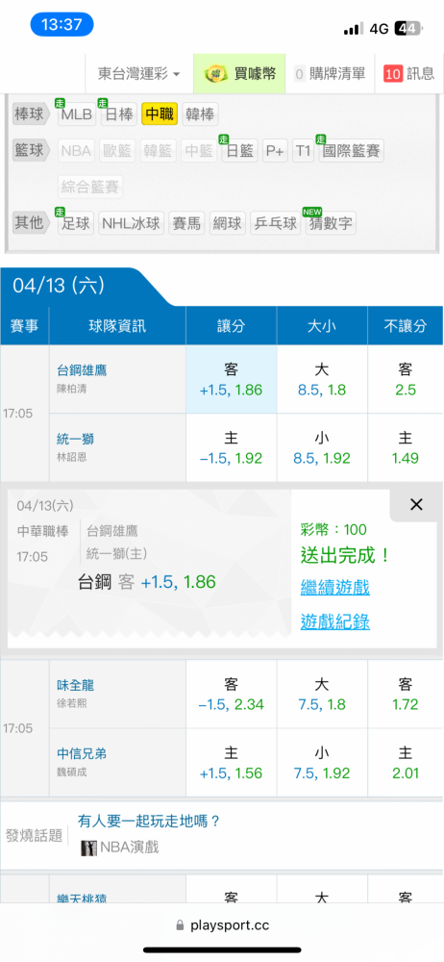This screenshot has height=962, width=444.
Task: Open 統一獅 team info link
Action: tap(75, 439)
